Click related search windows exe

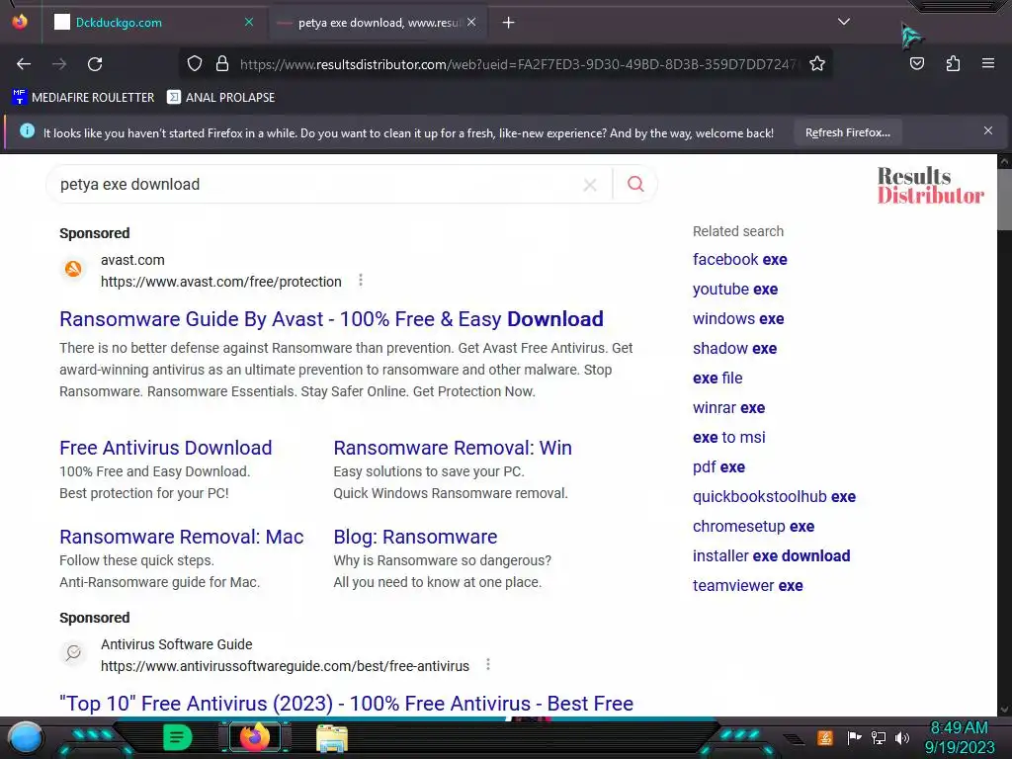pyautogui.click(x=738, y=319)
